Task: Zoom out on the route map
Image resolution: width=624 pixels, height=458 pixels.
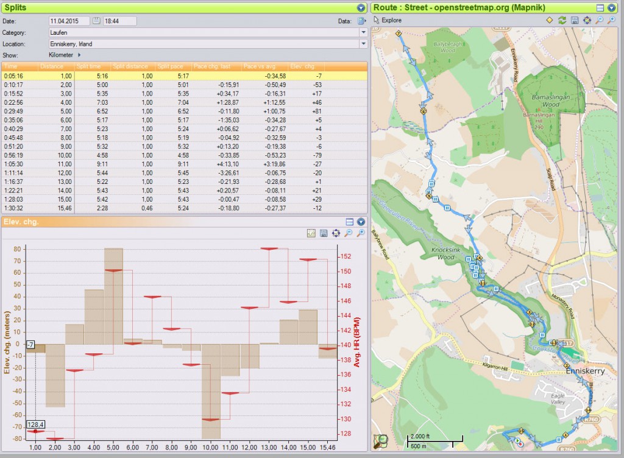Action: pos(599,20)
